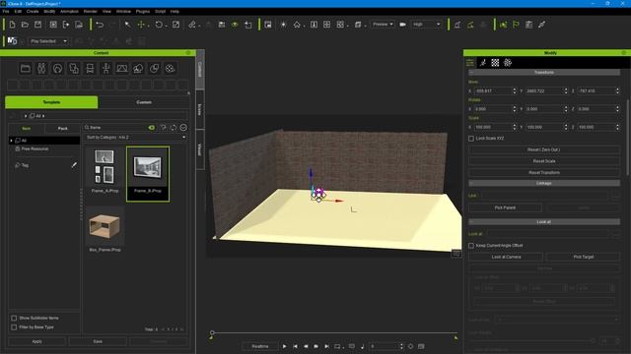
Task: Click the camera icon beside the quality dropdown
Action: (x=402, y=25)
